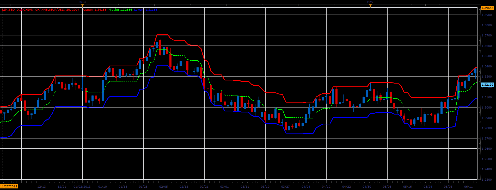Click the 1.3100 price axis label

487,97
